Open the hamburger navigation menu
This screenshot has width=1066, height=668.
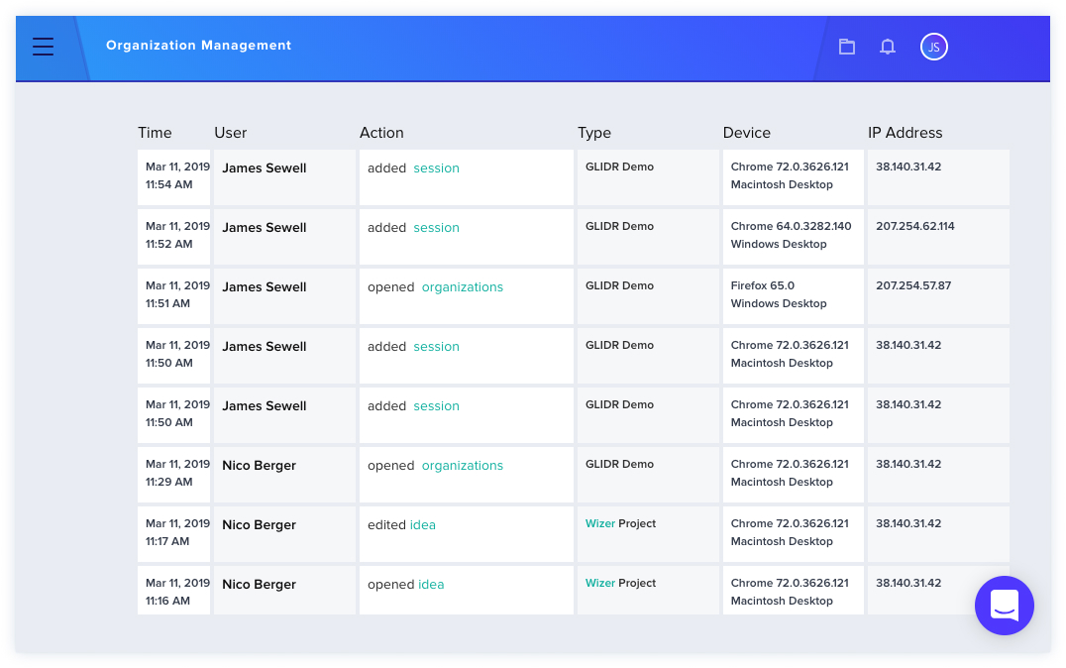(x=43, y=47)
